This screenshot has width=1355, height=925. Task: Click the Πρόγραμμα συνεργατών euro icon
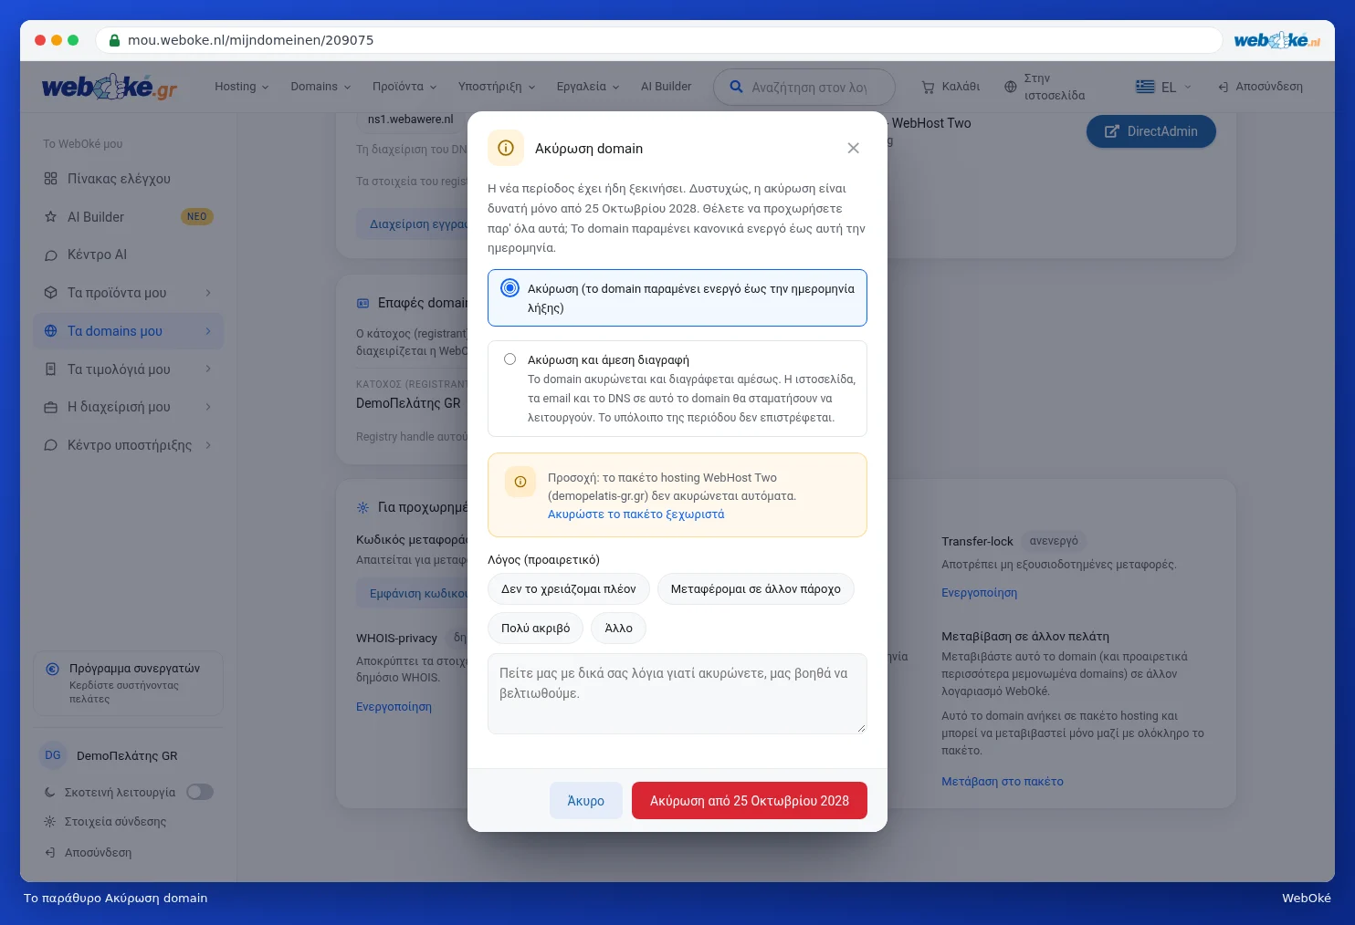click(x=53, y=669)
